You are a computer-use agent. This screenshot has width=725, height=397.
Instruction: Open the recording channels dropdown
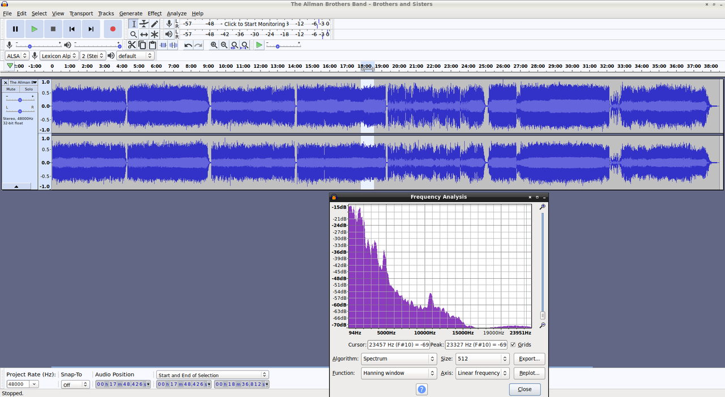coord(92,55)
